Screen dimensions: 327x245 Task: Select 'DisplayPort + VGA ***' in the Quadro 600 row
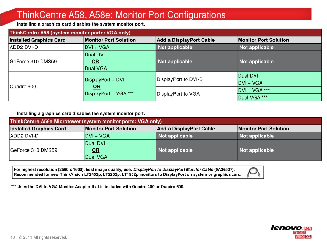(109, 93)
